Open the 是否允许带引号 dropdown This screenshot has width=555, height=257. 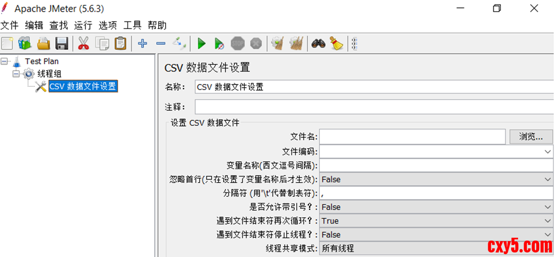pyautogui.click(x=547, y=207)
